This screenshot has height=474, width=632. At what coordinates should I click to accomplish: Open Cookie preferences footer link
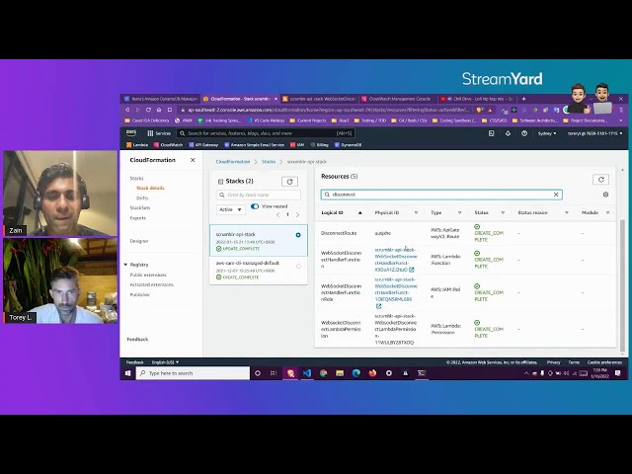coord(604,362)
